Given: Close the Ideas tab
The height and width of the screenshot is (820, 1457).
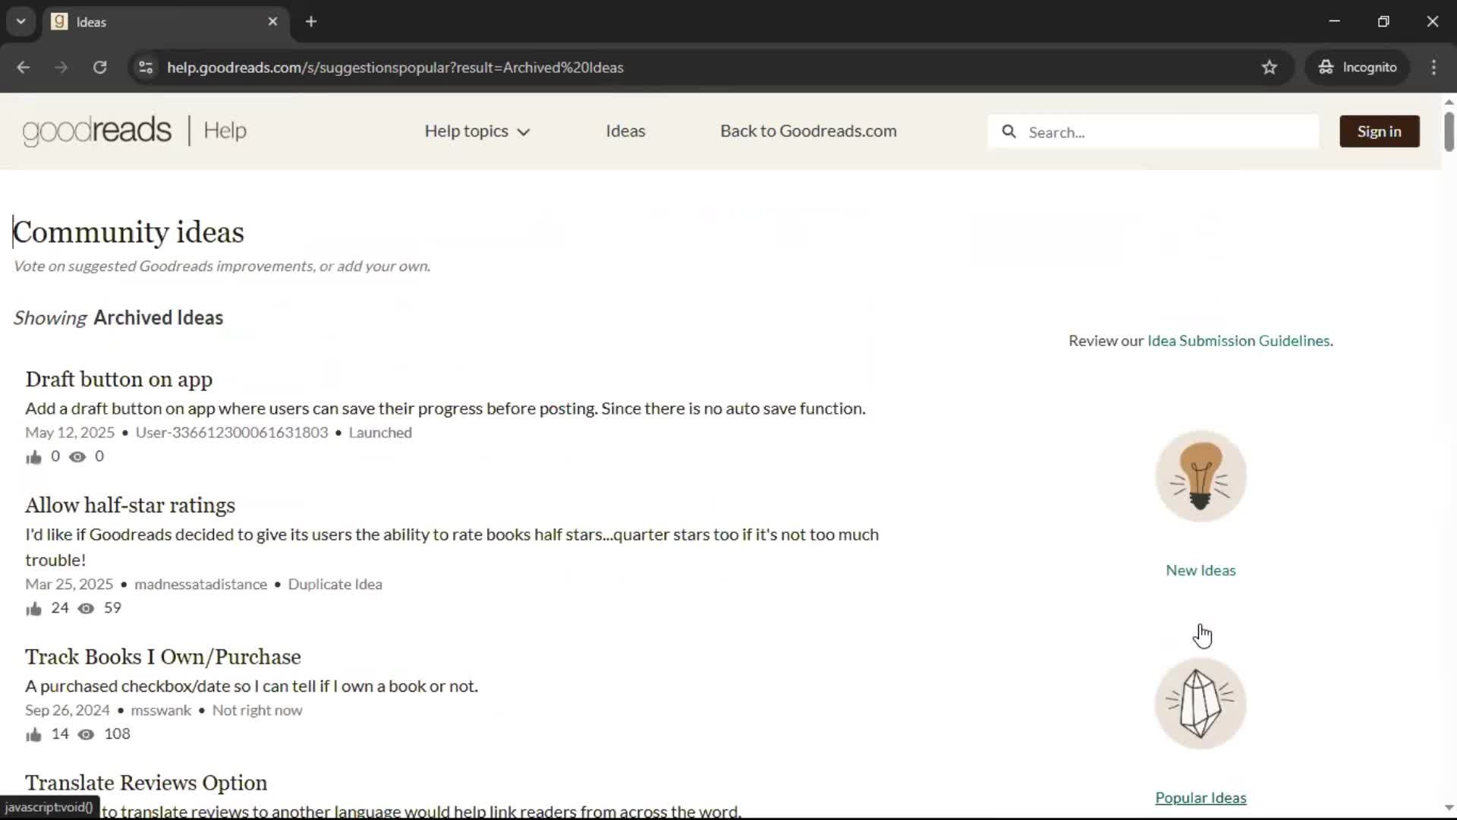Looking at the screenshot, I should click(x=273, y=22).
